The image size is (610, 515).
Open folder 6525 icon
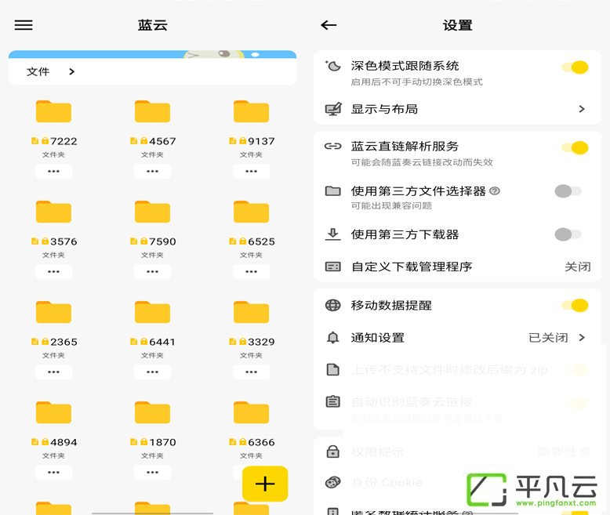pyautogui.click(x=251, y=212)
